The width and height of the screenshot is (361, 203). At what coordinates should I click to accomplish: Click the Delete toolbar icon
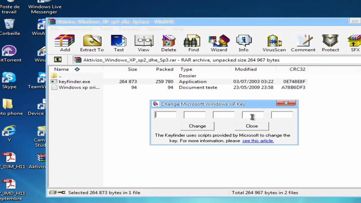(x=169, y=43)
